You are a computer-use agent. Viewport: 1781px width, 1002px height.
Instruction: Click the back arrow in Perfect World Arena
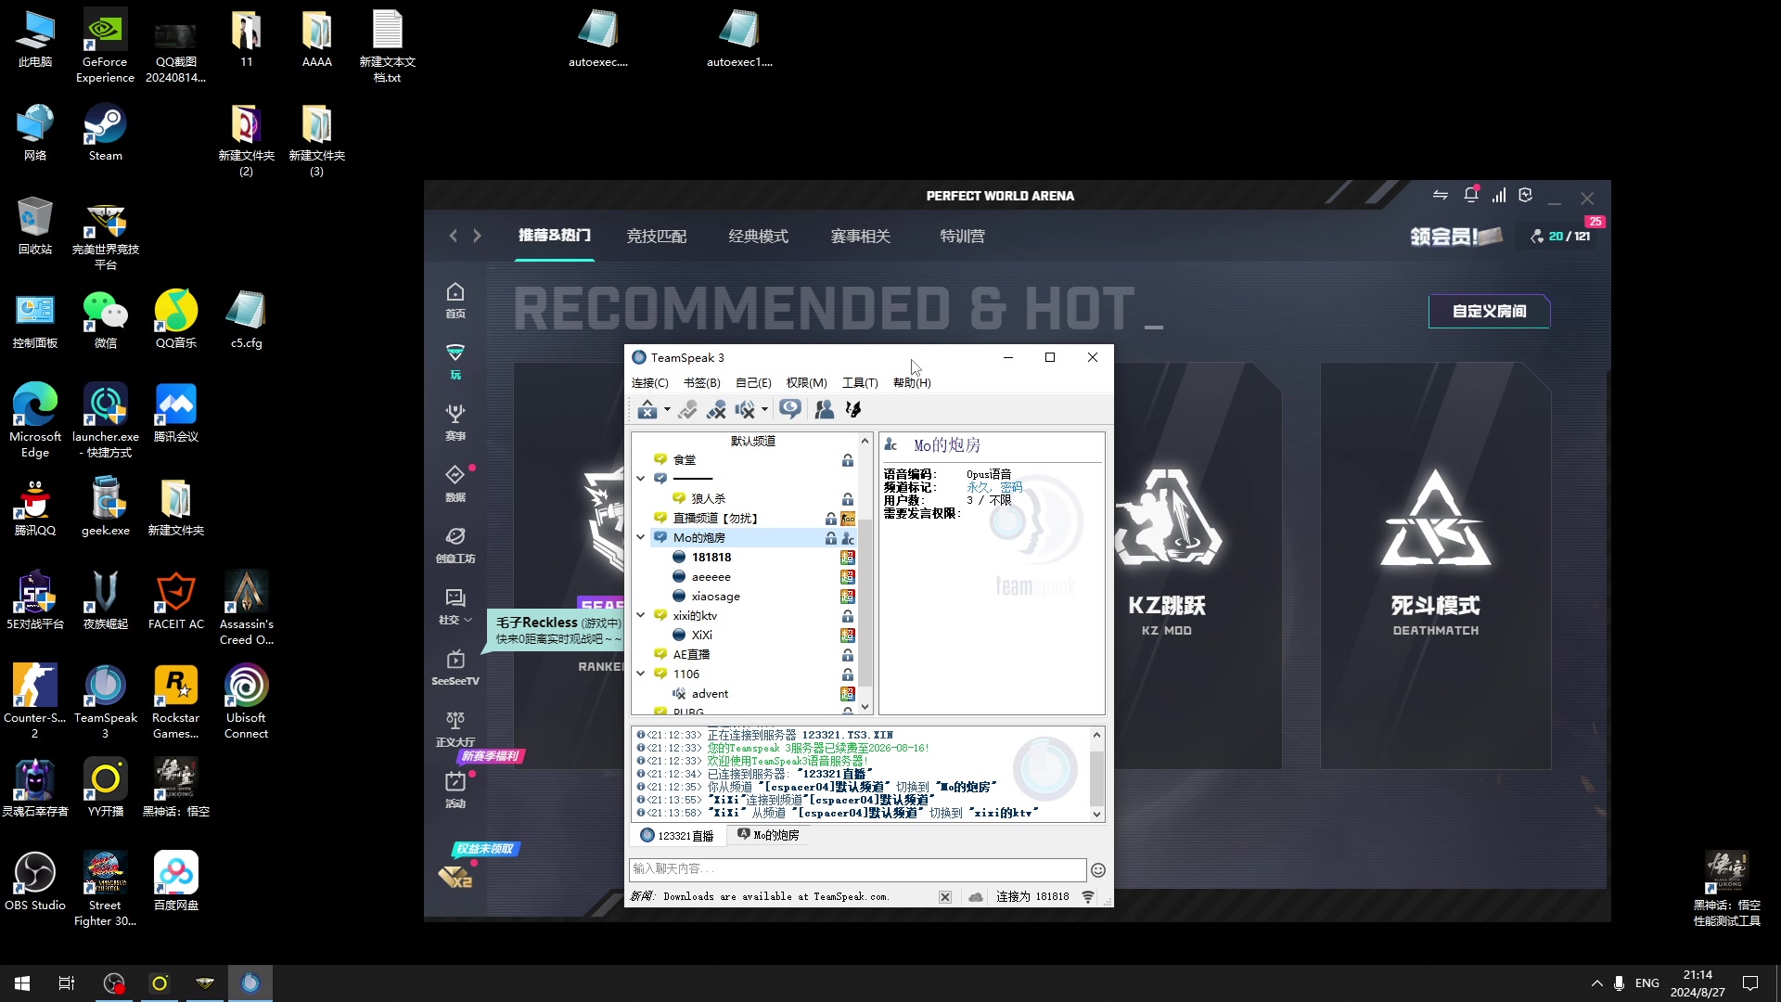(453, 236)
